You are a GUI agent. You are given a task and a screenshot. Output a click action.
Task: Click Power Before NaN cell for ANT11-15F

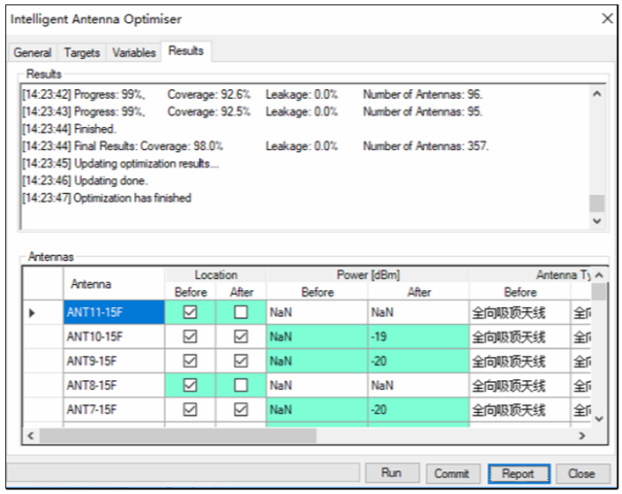pos(317,312)
